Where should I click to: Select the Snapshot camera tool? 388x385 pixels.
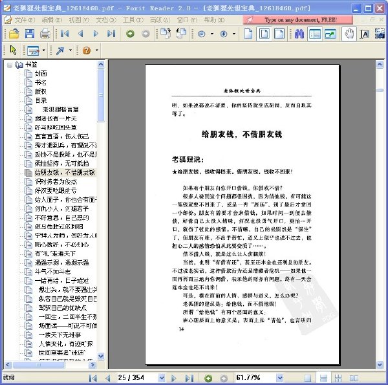click(380, 34)
